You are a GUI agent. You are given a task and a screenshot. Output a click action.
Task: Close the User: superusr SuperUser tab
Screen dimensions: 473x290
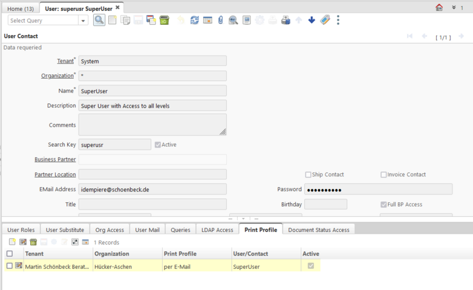tap(117, 7)
